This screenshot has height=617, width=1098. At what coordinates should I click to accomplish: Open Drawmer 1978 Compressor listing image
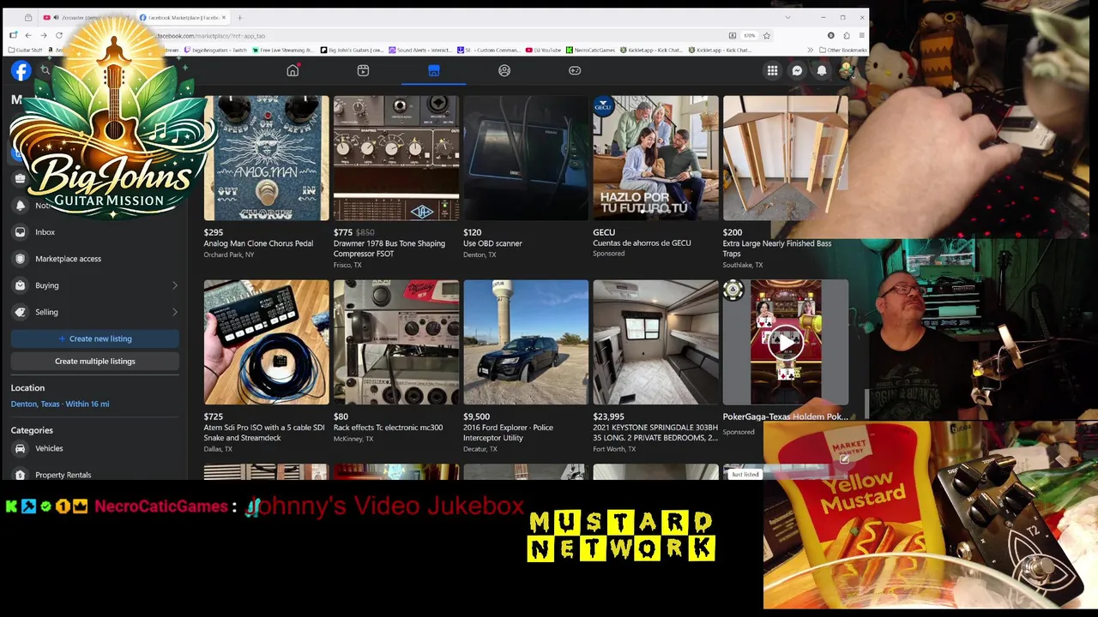pyautogui.click(x=396, y=159)
